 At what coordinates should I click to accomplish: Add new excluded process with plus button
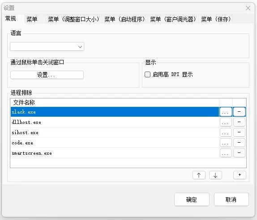coord(240,175)
